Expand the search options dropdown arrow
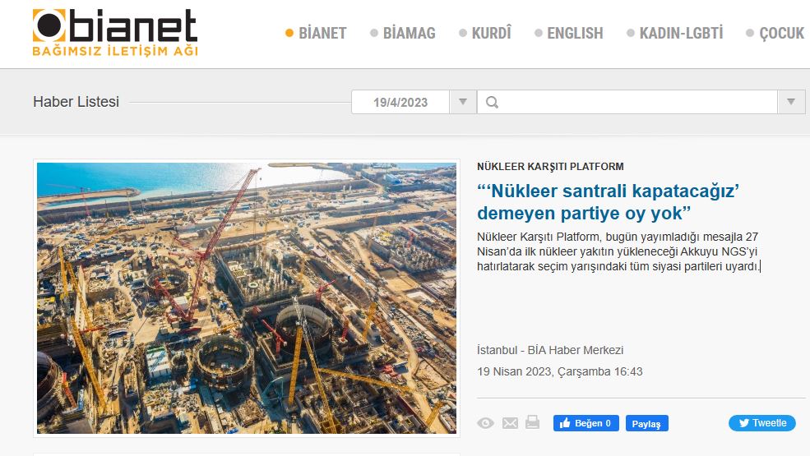 [x=791, y=102]
